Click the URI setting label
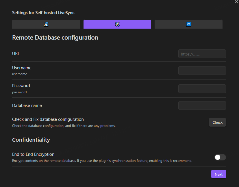The width and height of the screenshot is (239, 187). click(16, 54)
